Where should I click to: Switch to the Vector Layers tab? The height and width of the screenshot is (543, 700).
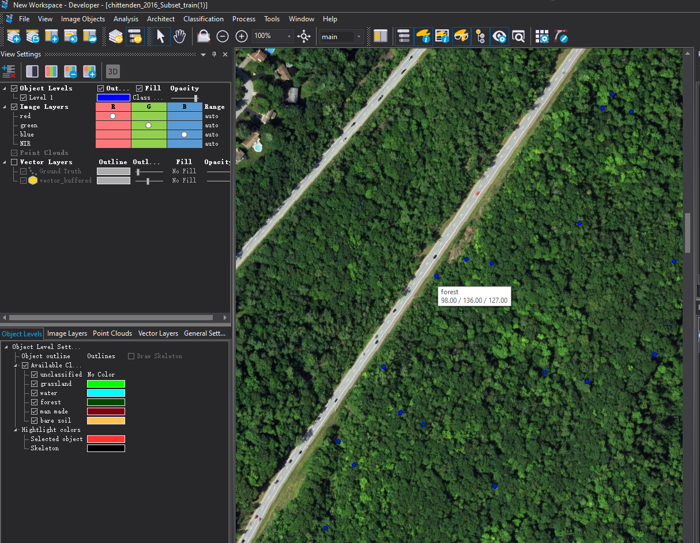click(158, 333)
